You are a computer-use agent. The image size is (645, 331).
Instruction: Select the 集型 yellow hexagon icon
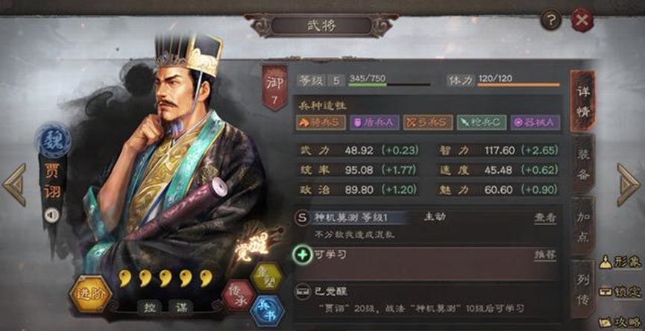coord(266,277)
